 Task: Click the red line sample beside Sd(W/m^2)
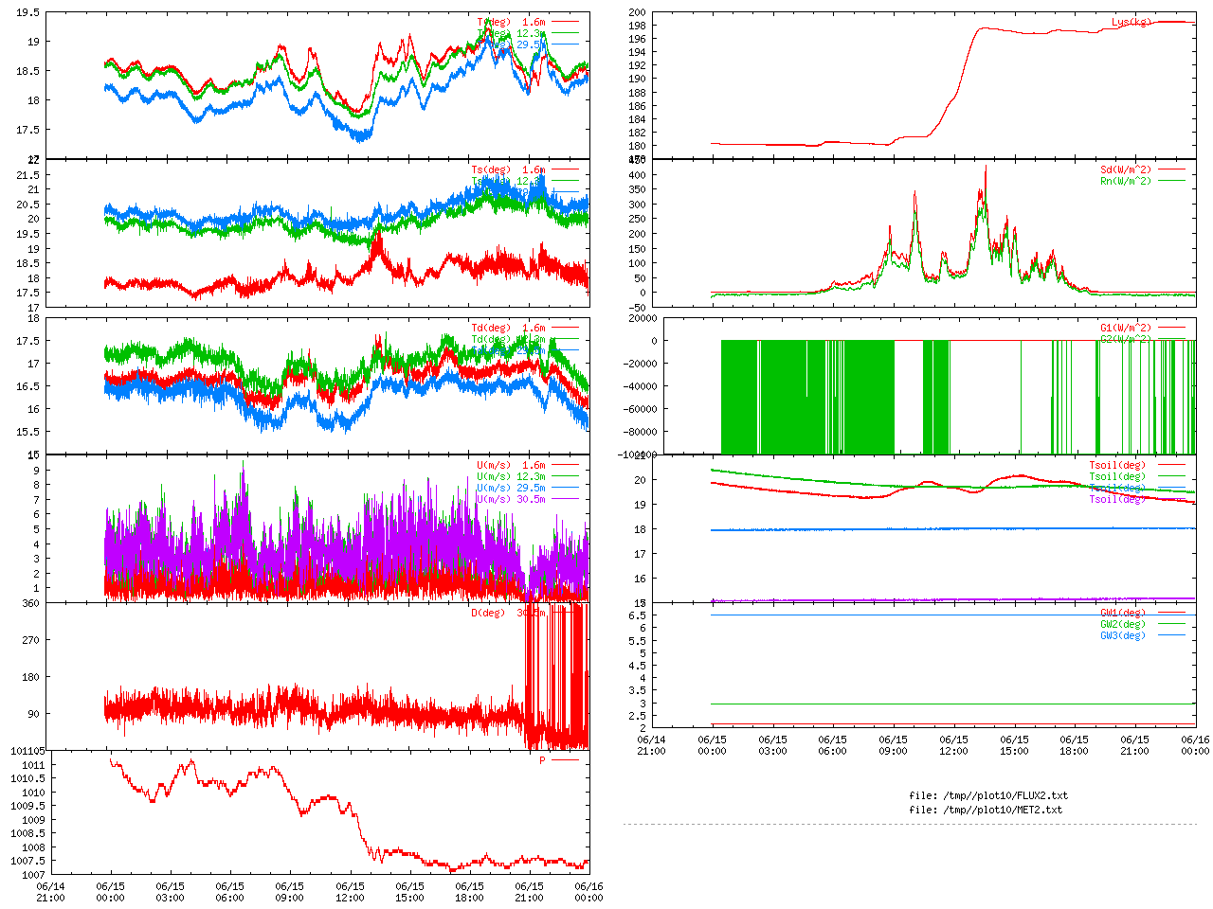pyautogui.click(x=1171, y=170)
